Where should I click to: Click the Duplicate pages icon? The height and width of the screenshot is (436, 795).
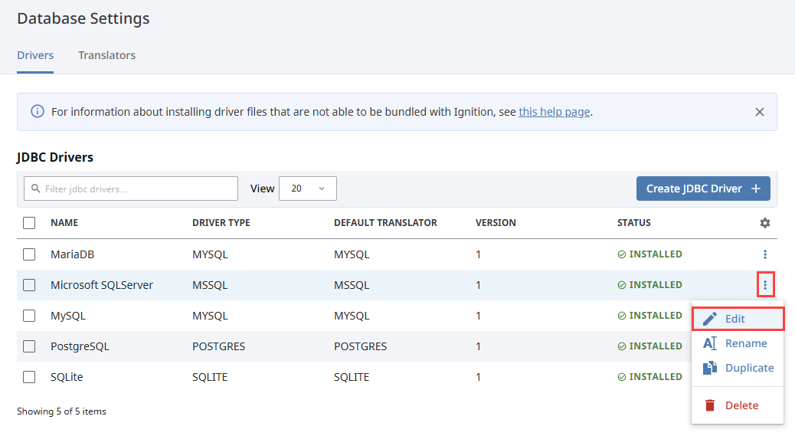pyautogui.click(x=710, y=368)
